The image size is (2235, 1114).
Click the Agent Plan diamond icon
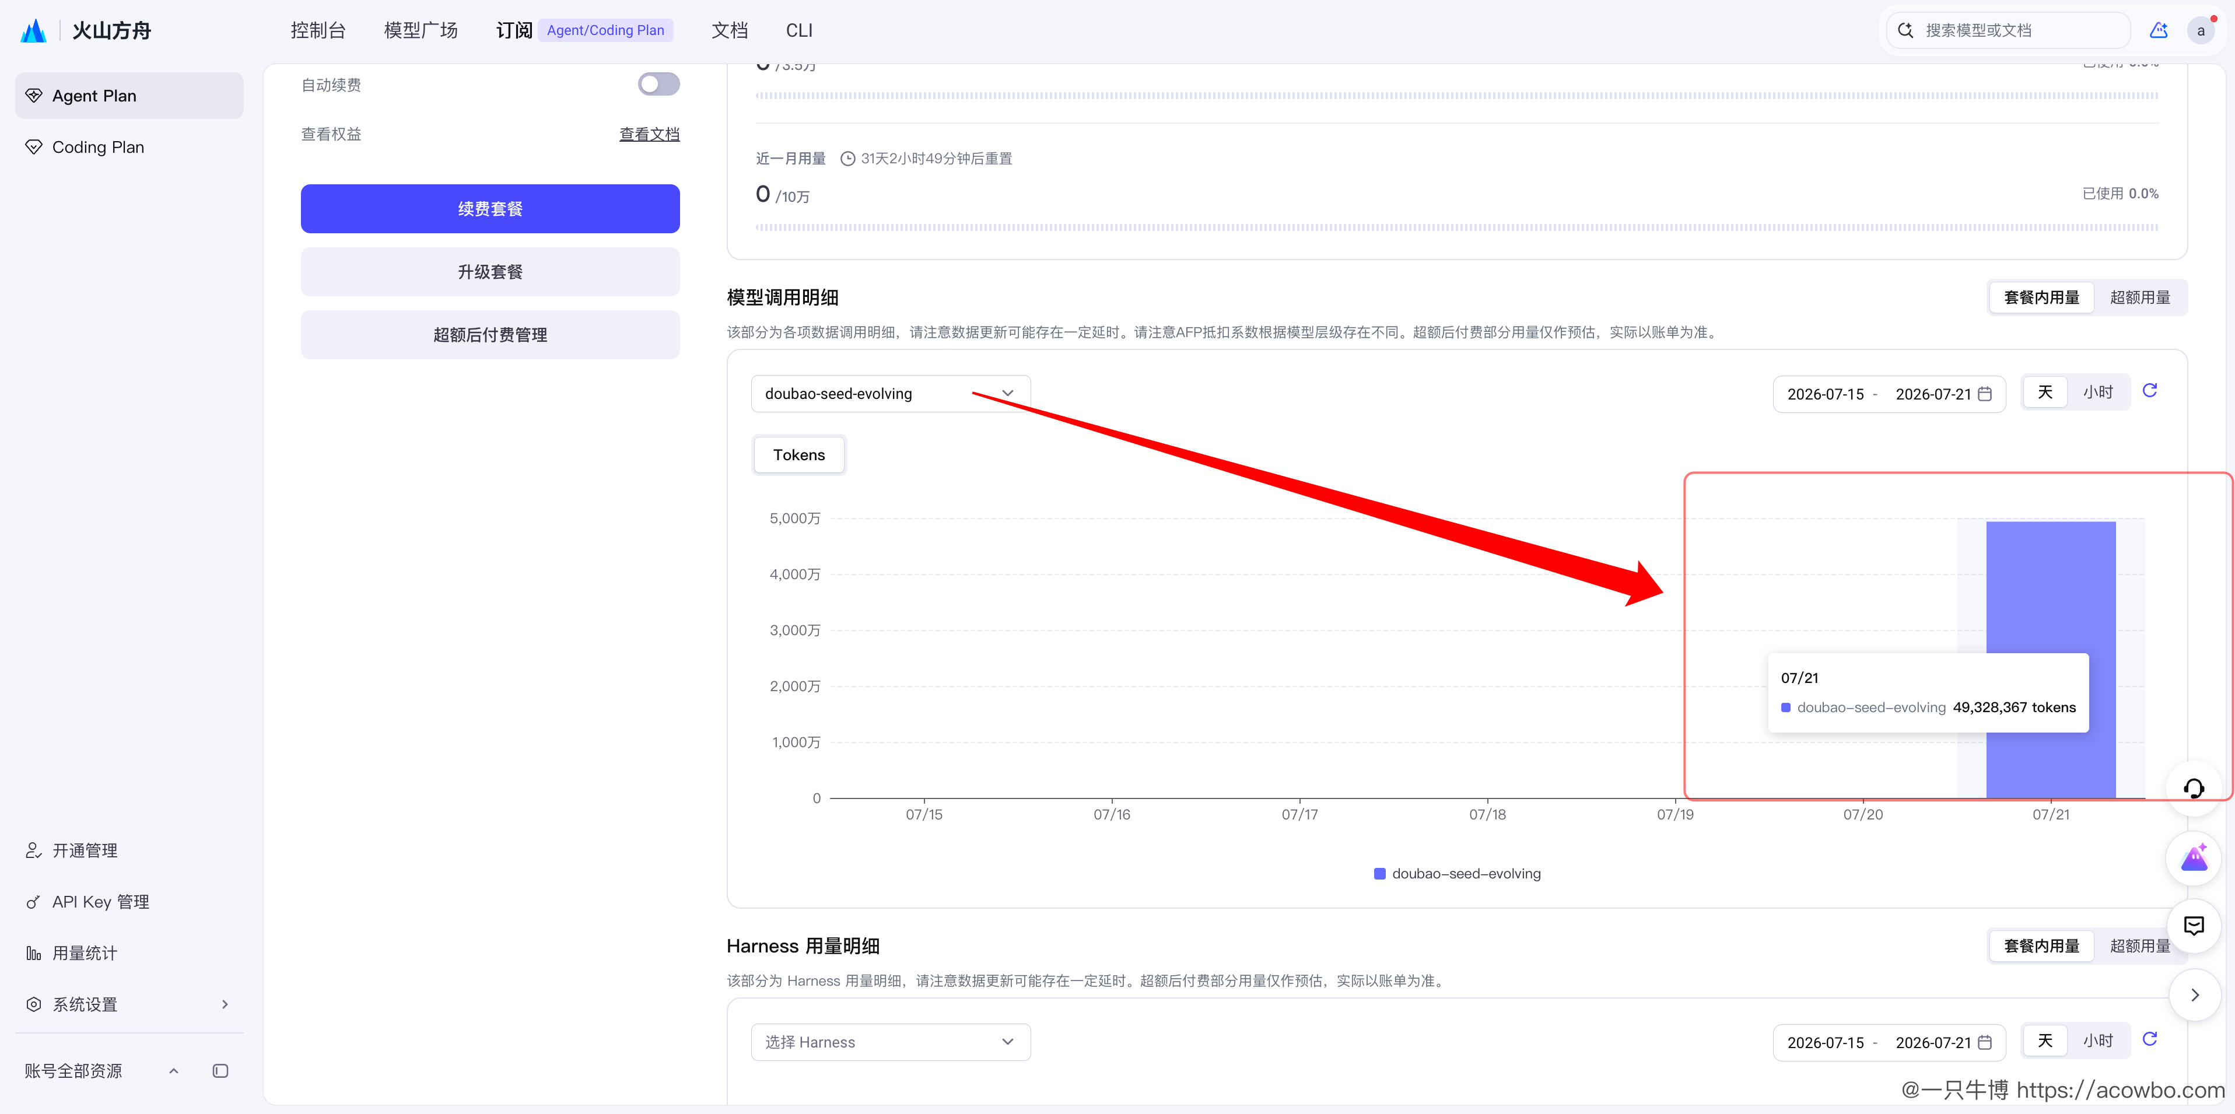click(x=34, y=96)
